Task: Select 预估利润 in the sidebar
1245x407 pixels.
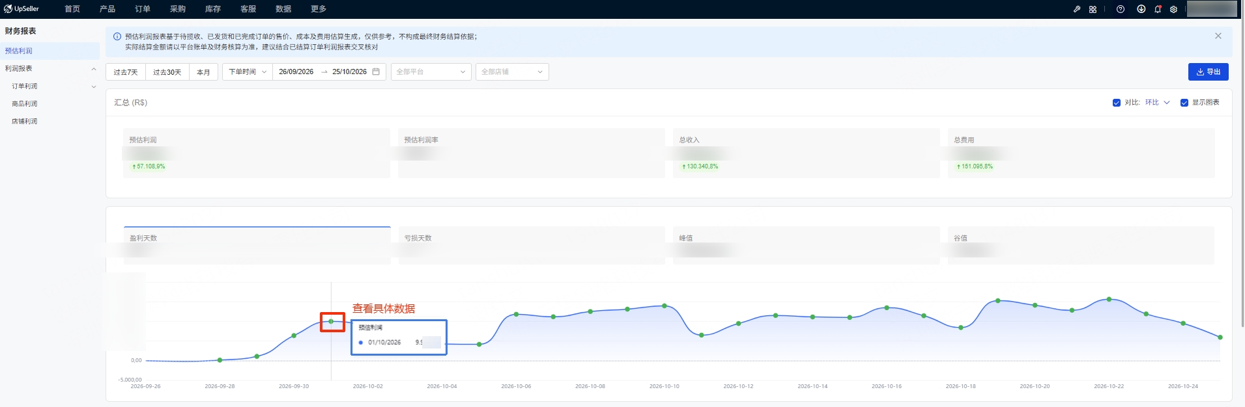Action: tap(50, 51)
